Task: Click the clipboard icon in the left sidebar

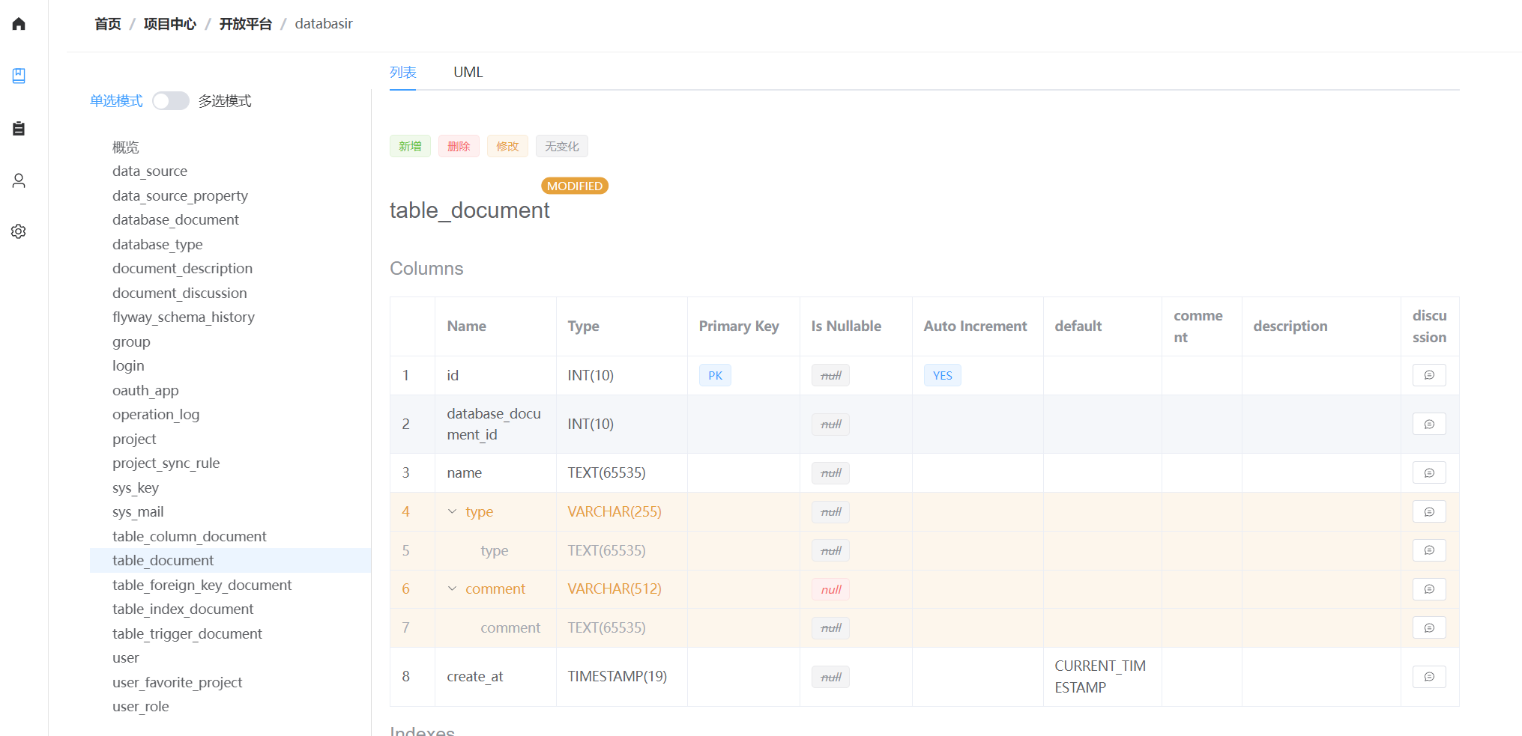Action: coord(19,128)
